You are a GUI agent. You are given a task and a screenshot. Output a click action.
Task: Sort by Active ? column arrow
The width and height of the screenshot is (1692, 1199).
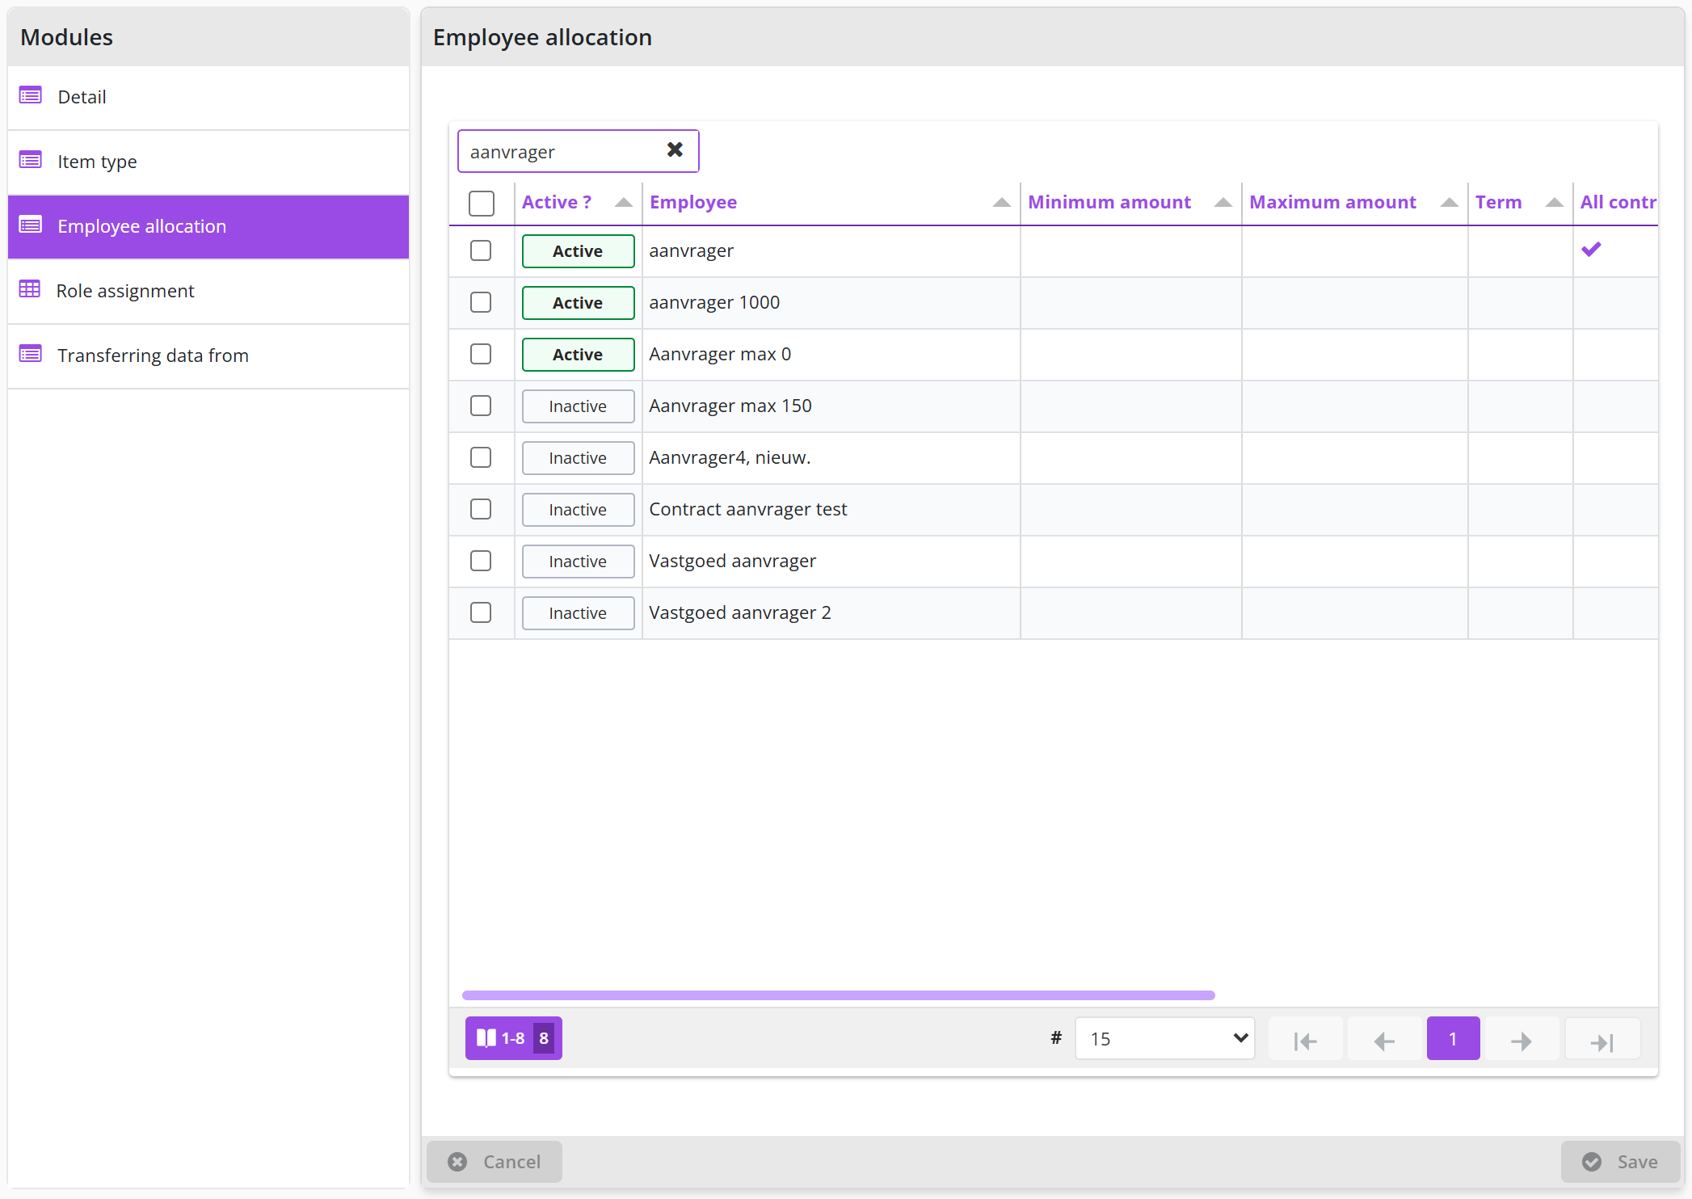(623, 203)
